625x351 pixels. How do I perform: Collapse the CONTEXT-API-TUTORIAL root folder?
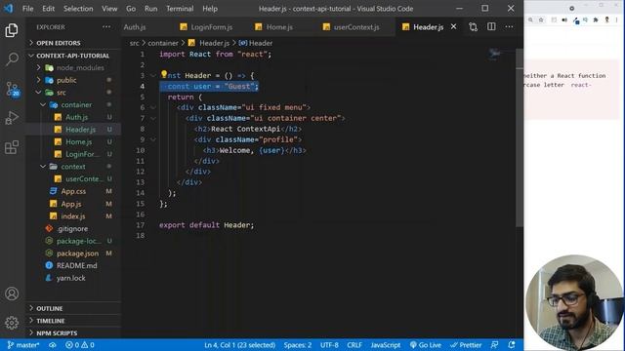pyautogui.click(x=73, y=56)
